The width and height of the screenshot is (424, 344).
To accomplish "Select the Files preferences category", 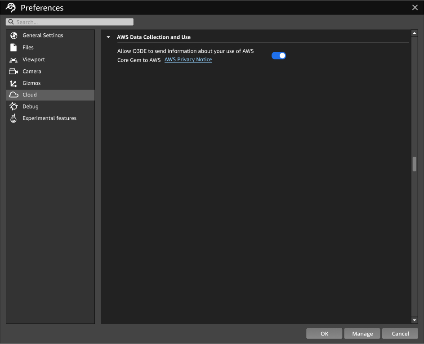I will 50,47.
